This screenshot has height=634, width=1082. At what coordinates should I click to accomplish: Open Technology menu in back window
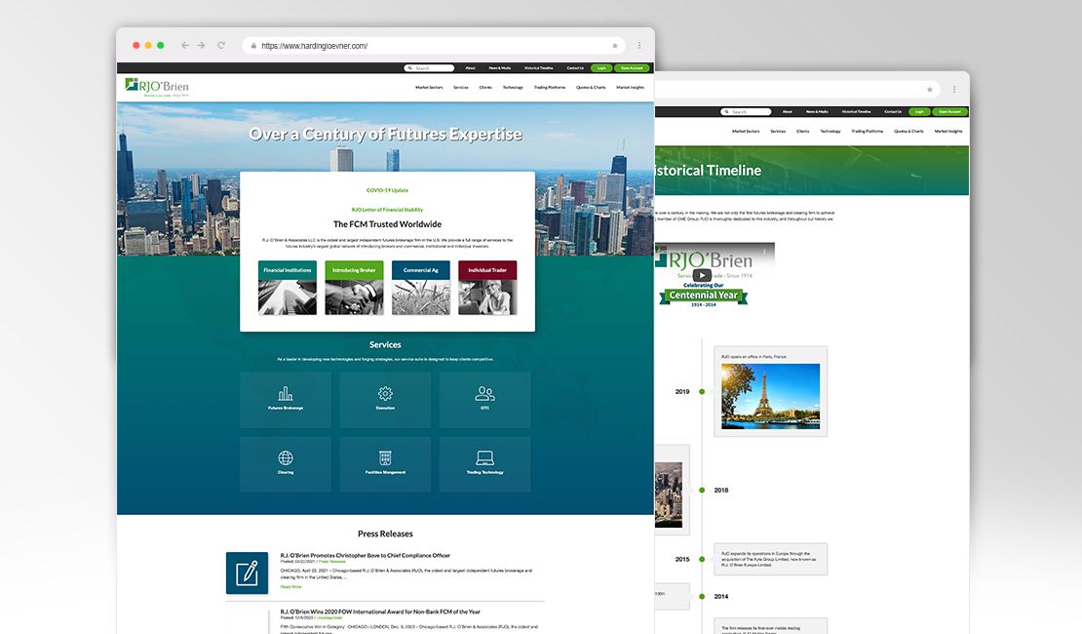coord(831,132)
